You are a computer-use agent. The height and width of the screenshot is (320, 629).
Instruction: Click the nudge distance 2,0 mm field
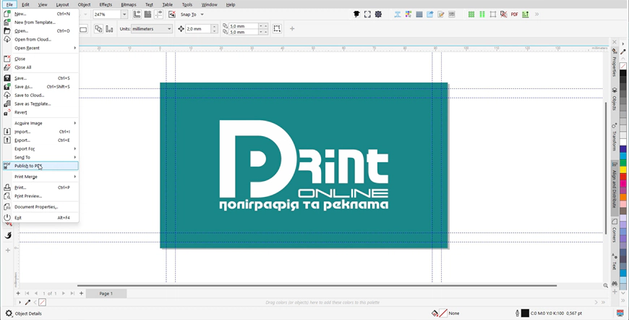click(x=198, y=29)
